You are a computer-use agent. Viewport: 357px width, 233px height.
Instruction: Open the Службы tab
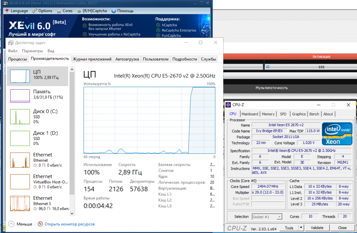208,59
